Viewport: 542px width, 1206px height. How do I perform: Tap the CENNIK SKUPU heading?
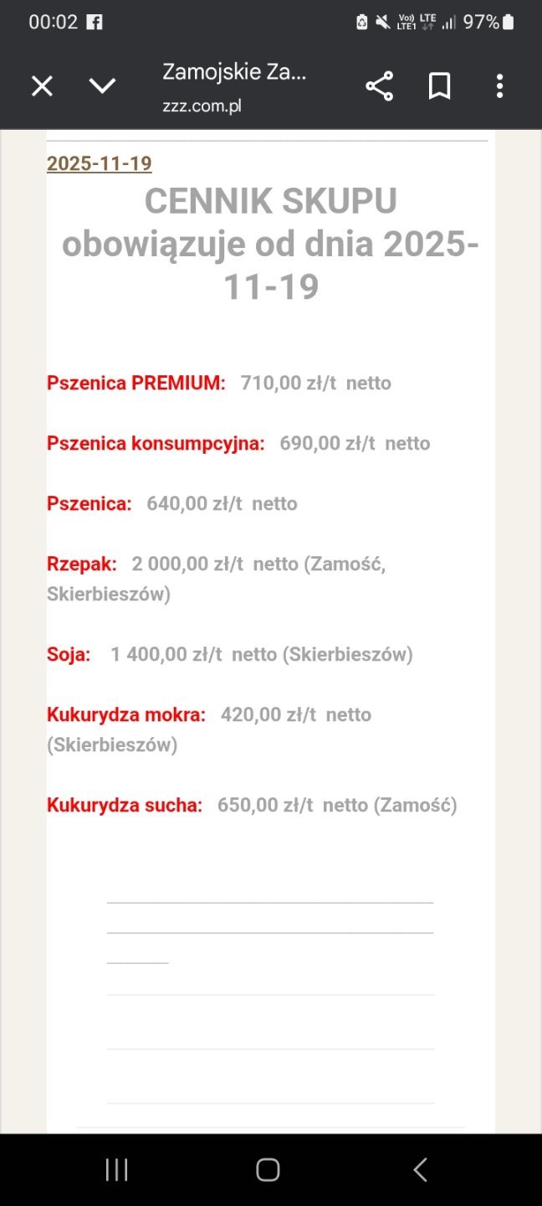270,201
